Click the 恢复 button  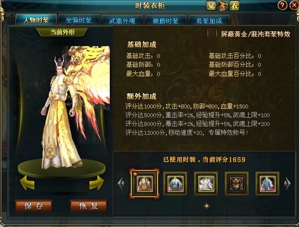(89, 206)
